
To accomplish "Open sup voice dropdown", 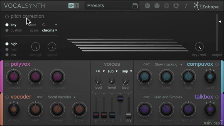I will [x=127, y=71].
